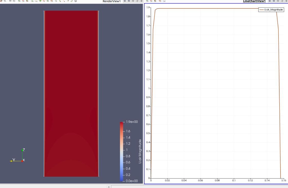
Task: Click camera undo icon in RenderView1 toolbar
Action: [x=1, y=1]
